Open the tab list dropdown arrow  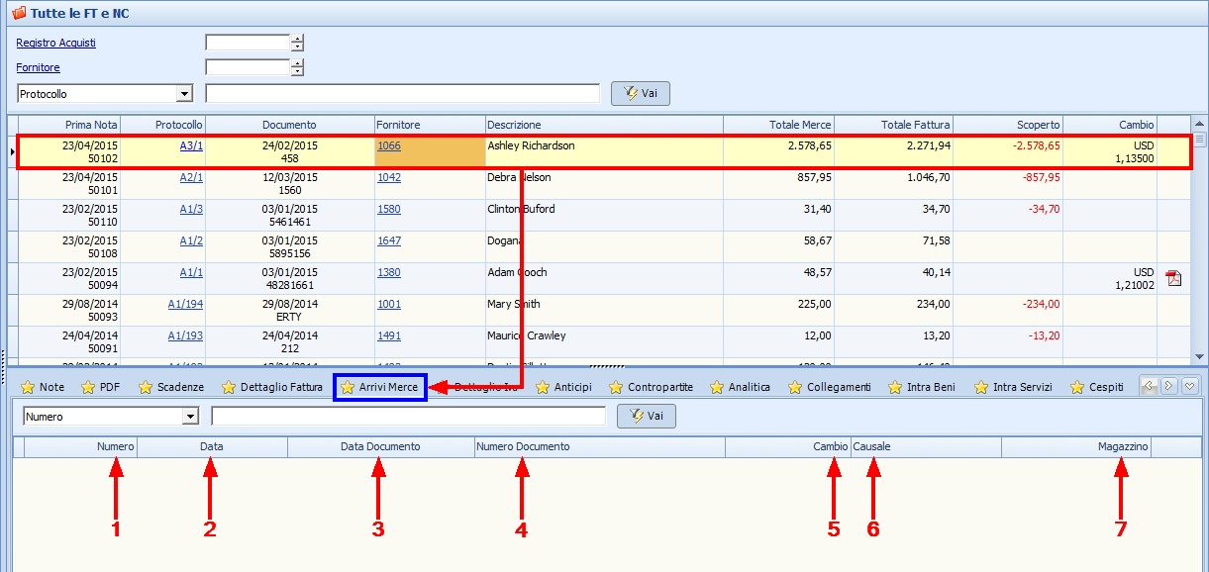coord(1190,386)
